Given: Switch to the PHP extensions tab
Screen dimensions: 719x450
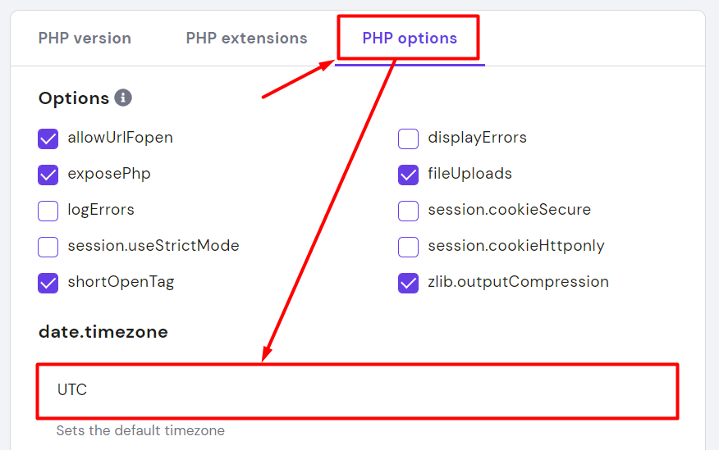Looking at the screenshot, I should 246,39.
